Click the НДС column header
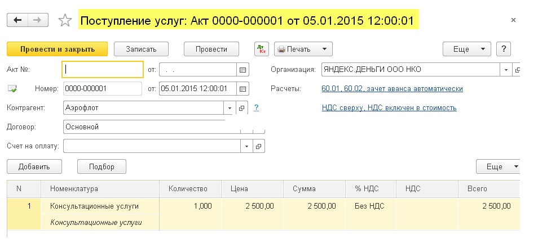Screen dimensions: 538x239 (427, 189)
